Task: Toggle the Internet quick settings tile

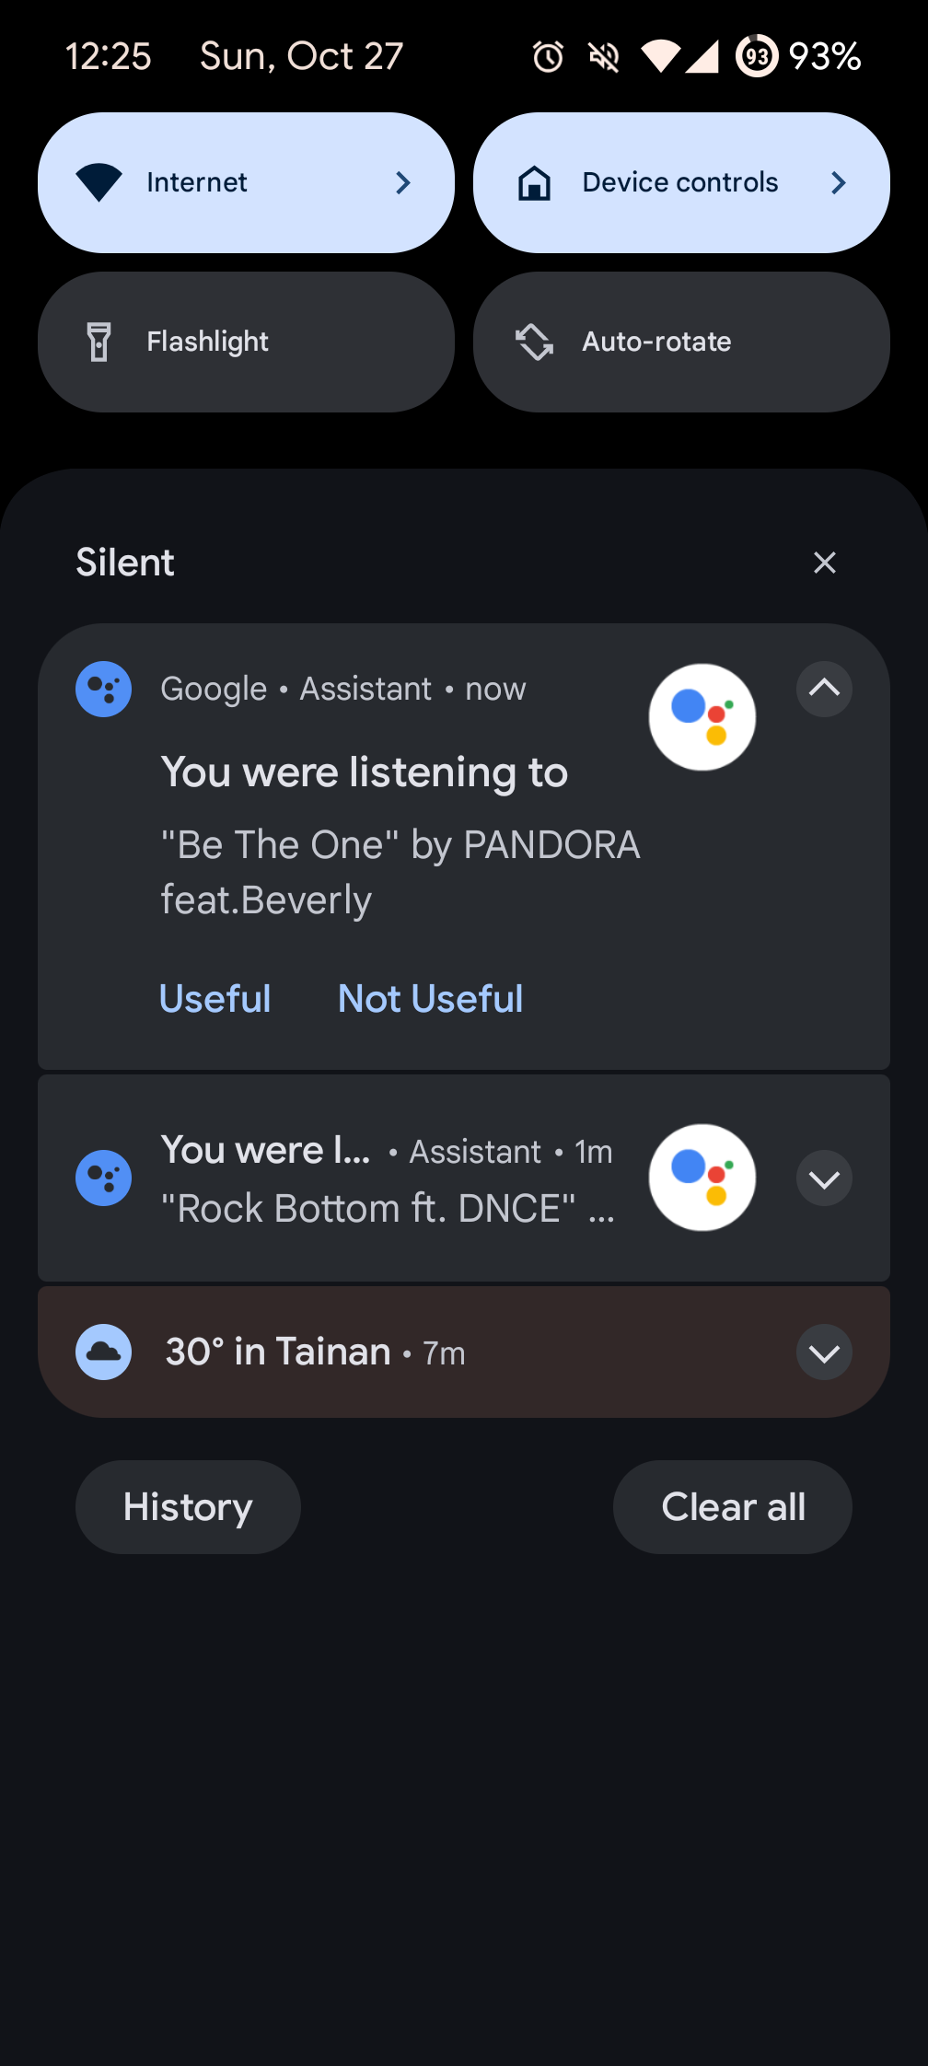Action: point(212,183)
